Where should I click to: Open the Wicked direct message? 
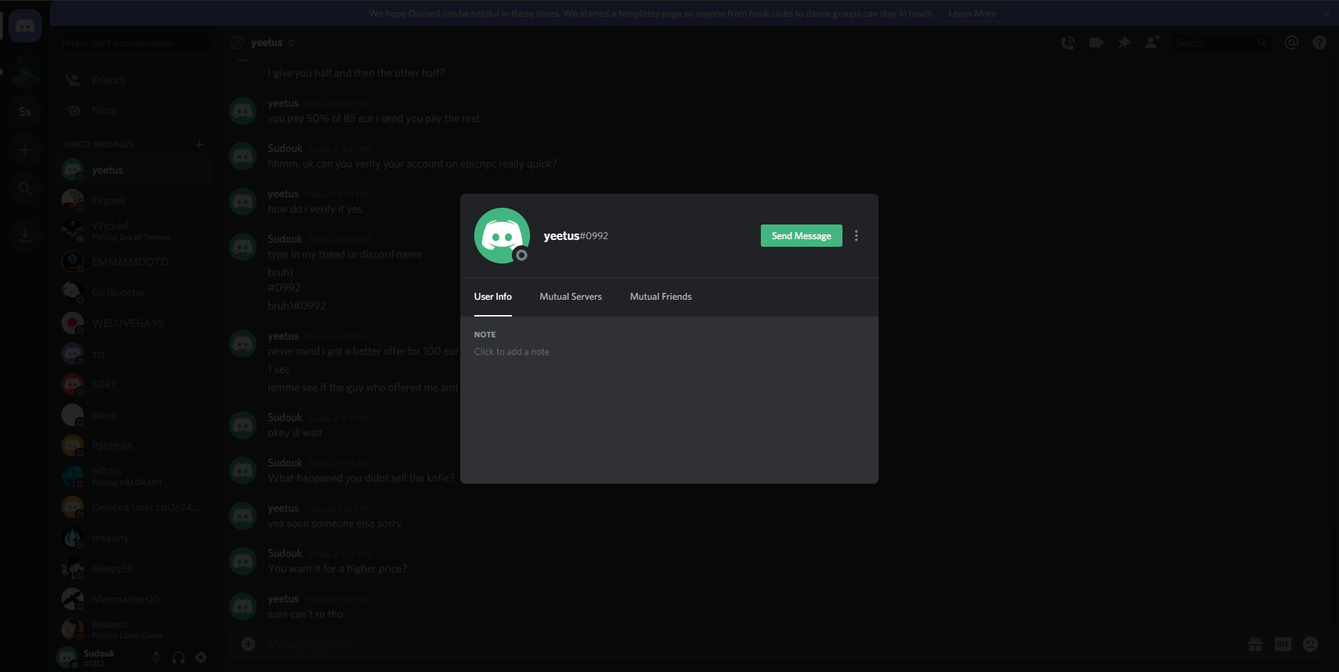click(x=134, y=231)
